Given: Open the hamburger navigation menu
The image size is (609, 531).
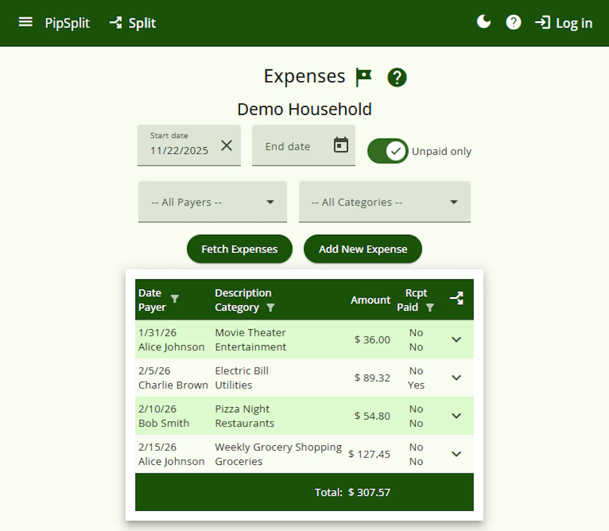Looking at the screenshot, I should [x=26, y=22].
